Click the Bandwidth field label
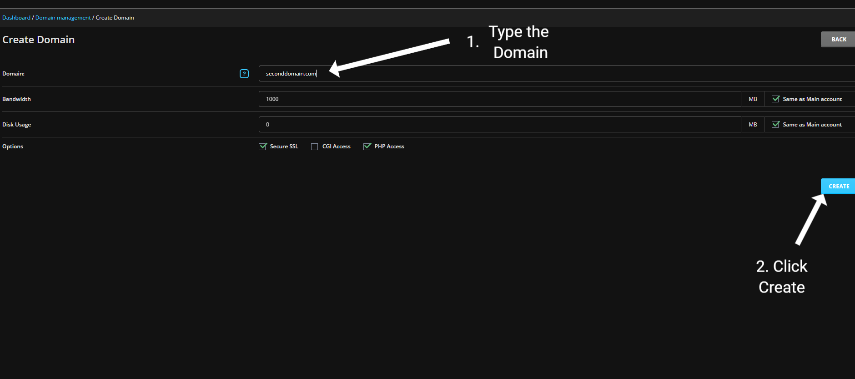Viewport: 855px width, 379px height. pos(17,99)
